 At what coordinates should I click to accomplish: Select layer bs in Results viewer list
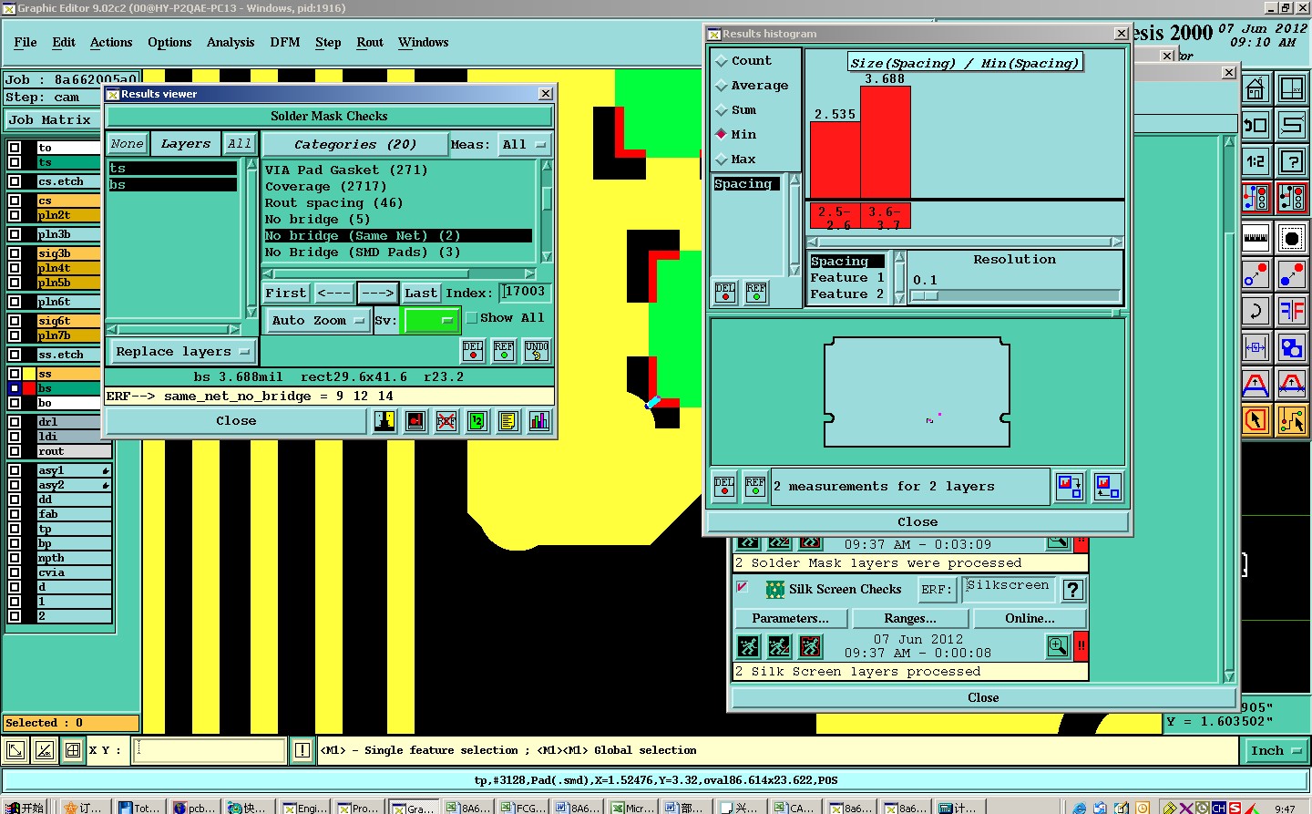(x=173, y=185)
